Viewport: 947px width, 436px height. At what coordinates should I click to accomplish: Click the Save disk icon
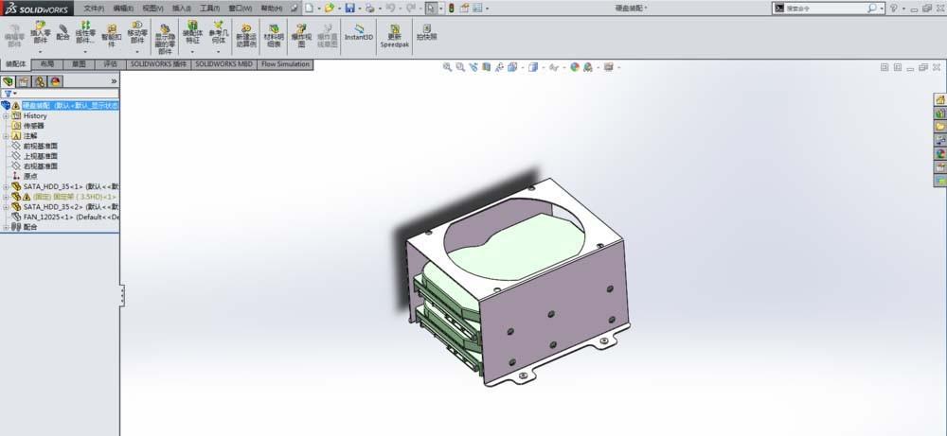click(x=349, y=8)
